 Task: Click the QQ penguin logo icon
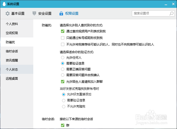point(4,4)
